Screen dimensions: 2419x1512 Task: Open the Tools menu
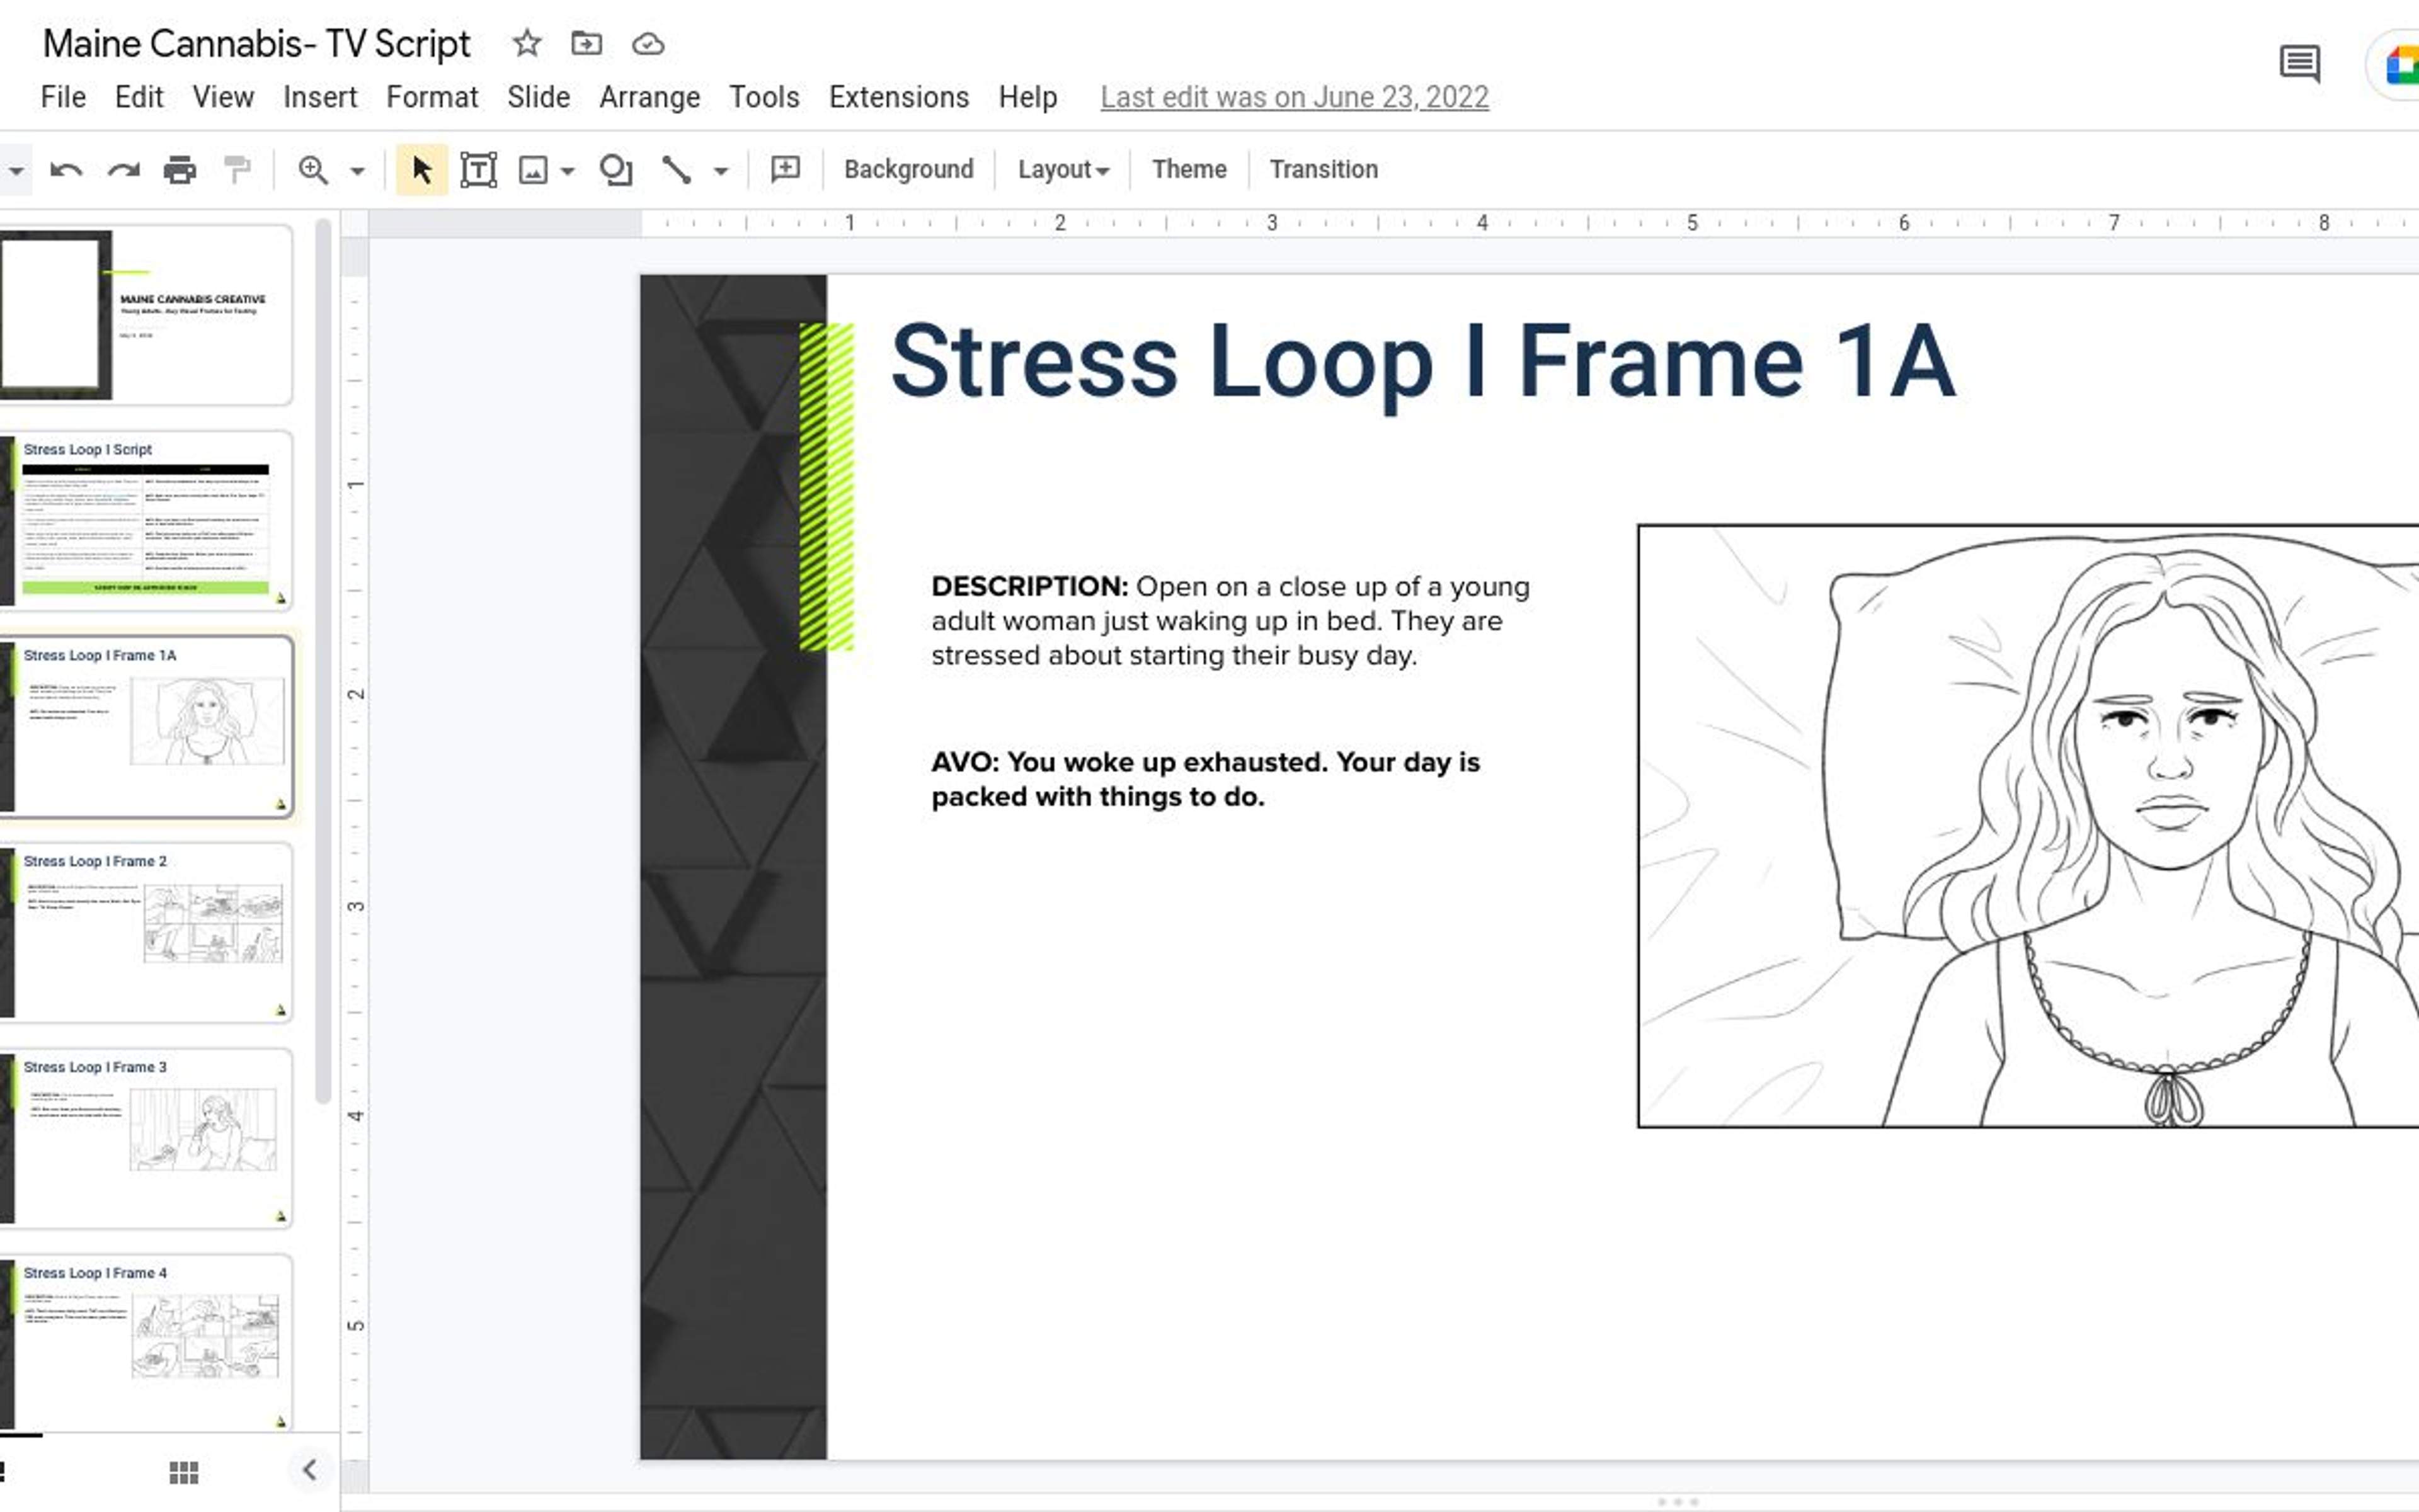click(764, 97)
